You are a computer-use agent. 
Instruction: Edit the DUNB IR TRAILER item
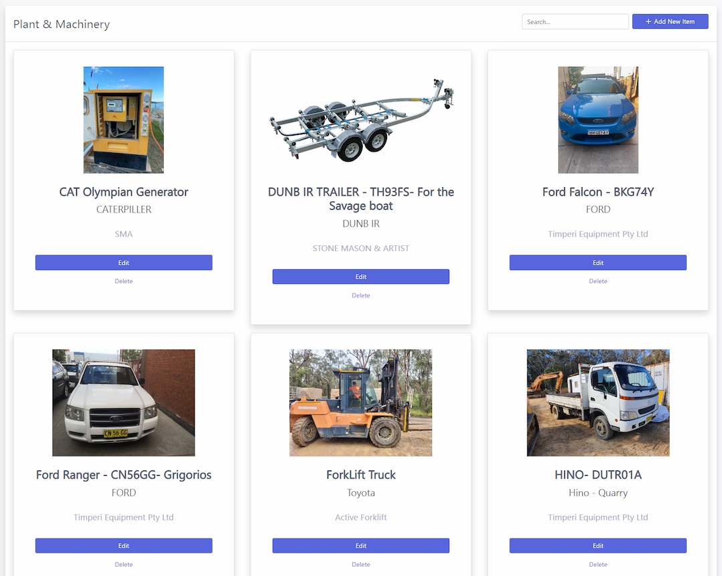[361, 277]
